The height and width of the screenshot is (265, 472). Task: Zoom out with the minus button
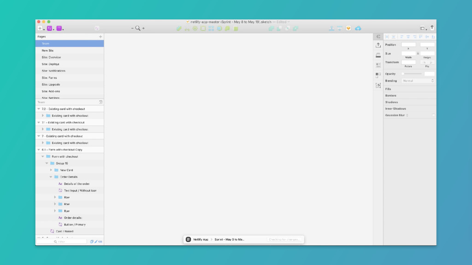coord(132,28)
